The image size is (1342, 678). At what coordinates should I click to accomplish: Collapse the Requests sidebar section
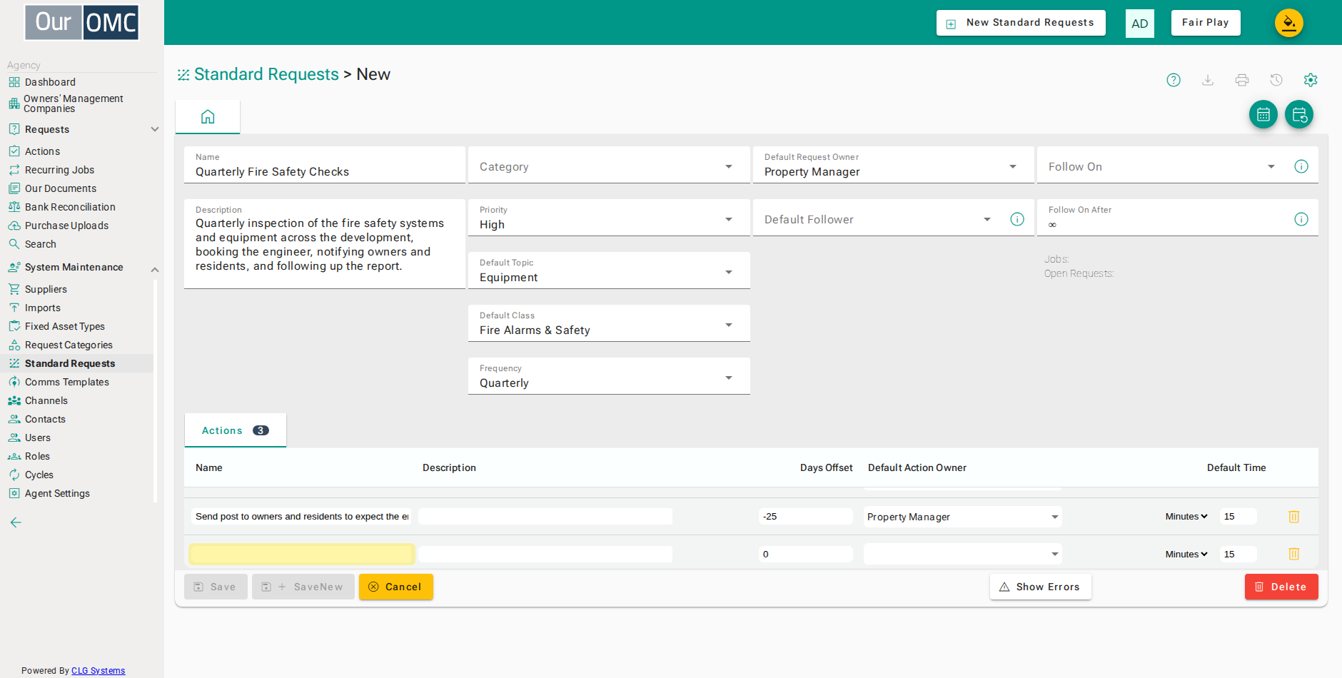[x=155, y=129]
